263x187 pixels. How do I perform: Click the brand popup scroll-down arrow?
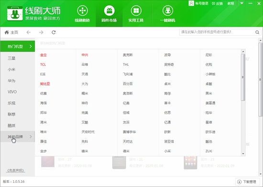[x=243, y=154]
